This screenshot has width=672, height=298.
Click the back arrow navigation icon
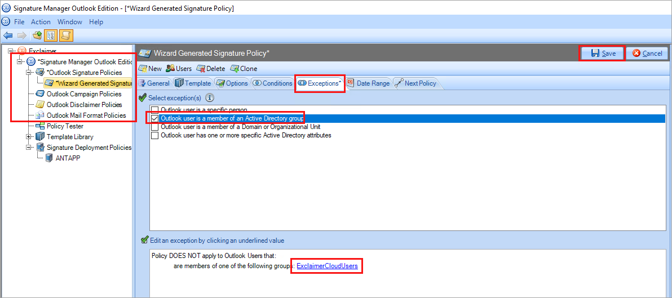tap(8, 35)
